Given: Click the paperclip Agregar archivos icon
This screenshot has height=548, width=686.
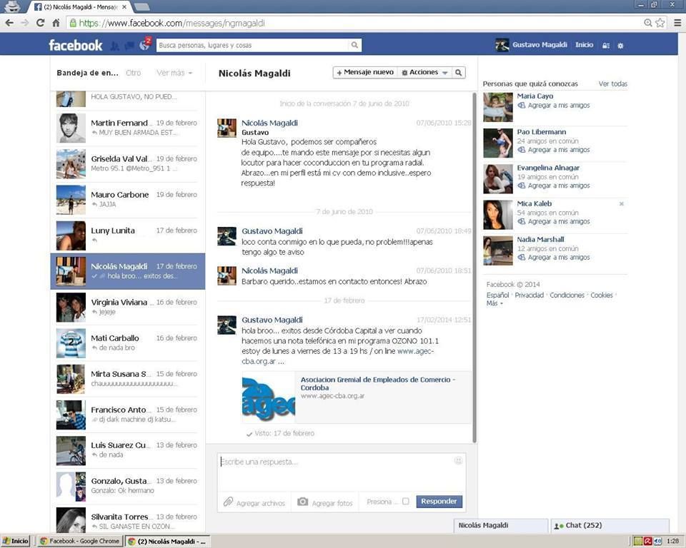Looking at the screenshot, I should click(x=228, y=502).
